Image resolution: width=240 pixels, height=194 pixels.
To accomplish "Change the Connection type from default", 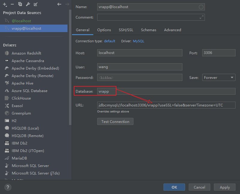I will [109, 41].
